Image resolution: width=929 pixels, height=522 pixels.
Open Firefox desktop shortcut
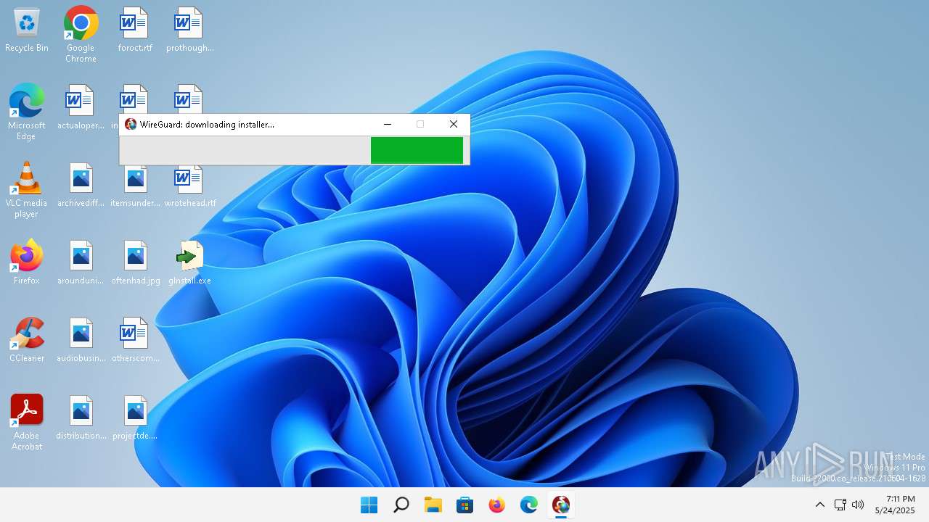pos(27,262)
